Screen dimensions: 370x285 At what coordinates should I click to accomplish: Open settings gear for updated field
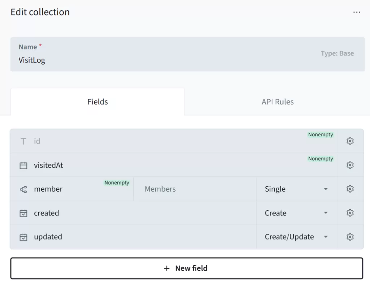pos(350,237)
